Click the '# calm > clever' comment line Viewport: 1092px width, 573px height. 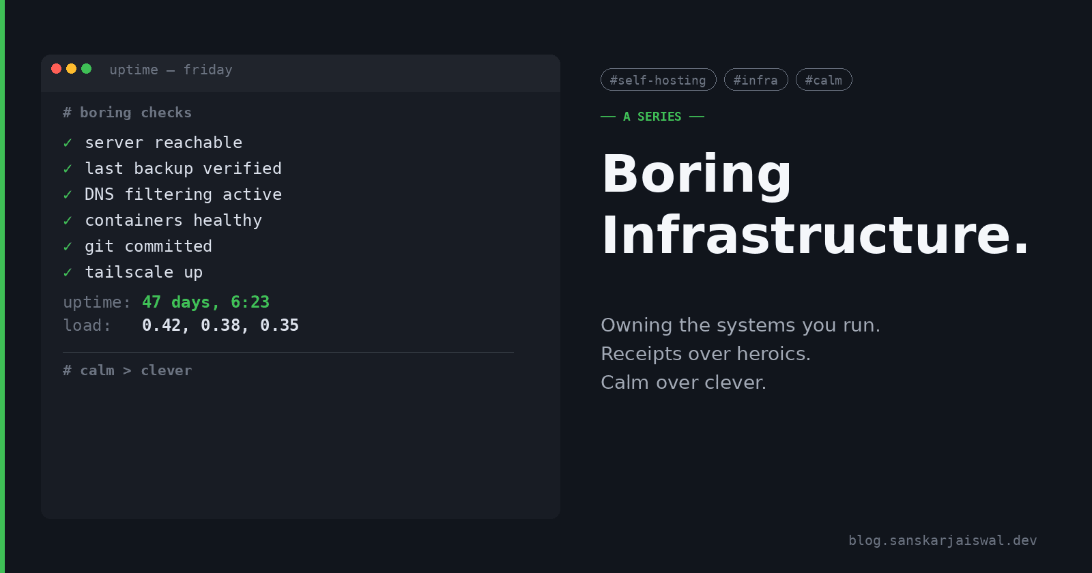click(127, 370)
